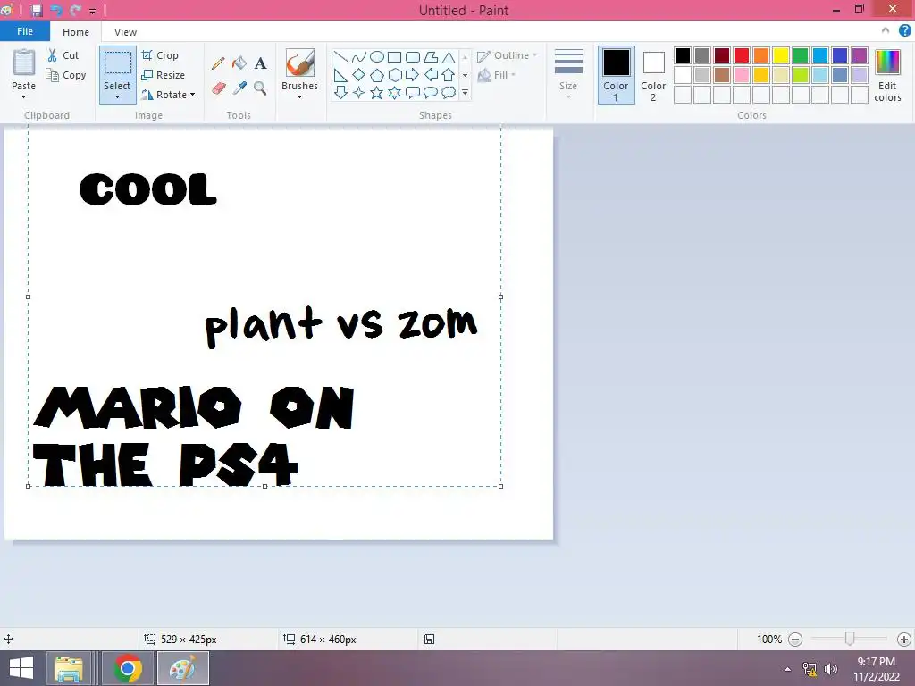Choose the Oval callout shape
Screen dimensions: 915x686
tap(431, 92)
